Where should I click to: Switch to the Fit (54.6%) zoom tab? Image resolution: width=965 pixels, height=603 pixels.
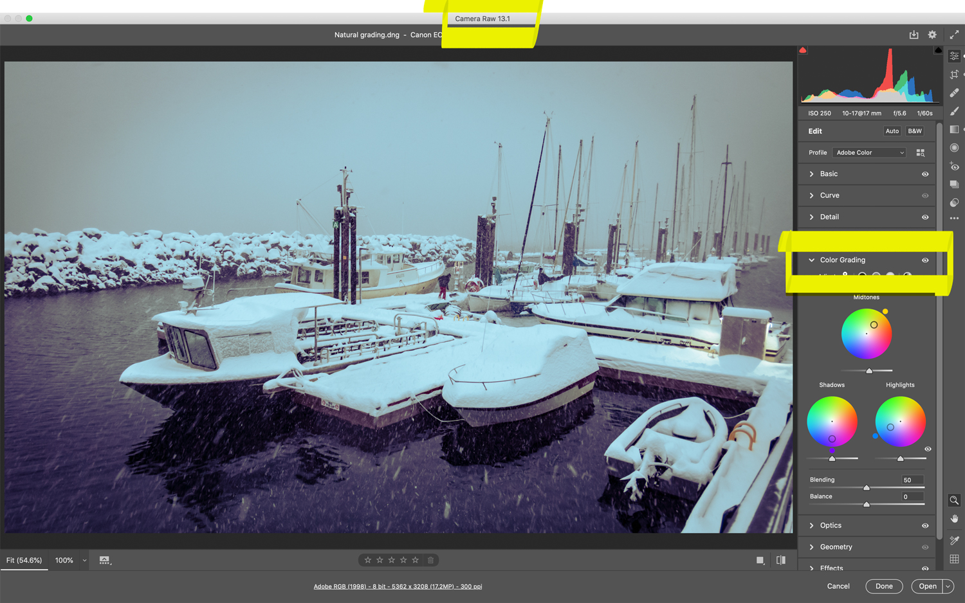pyautogui.click(x=24, y=560)
